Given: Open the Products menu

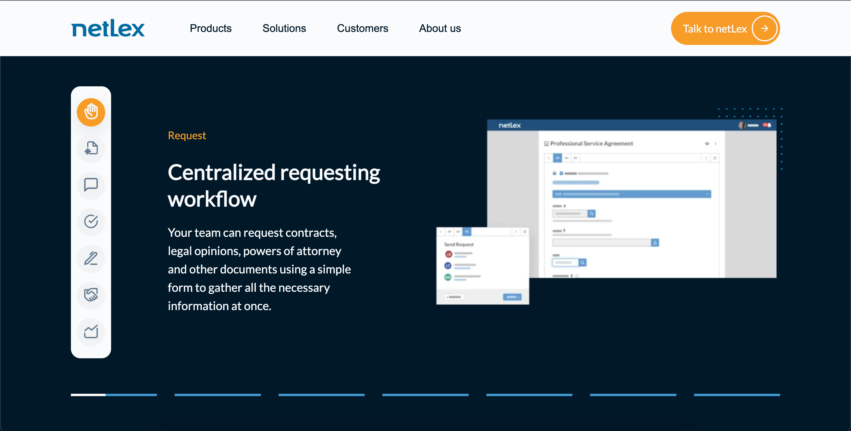Looking at the screenshot, I should point(210,28).
